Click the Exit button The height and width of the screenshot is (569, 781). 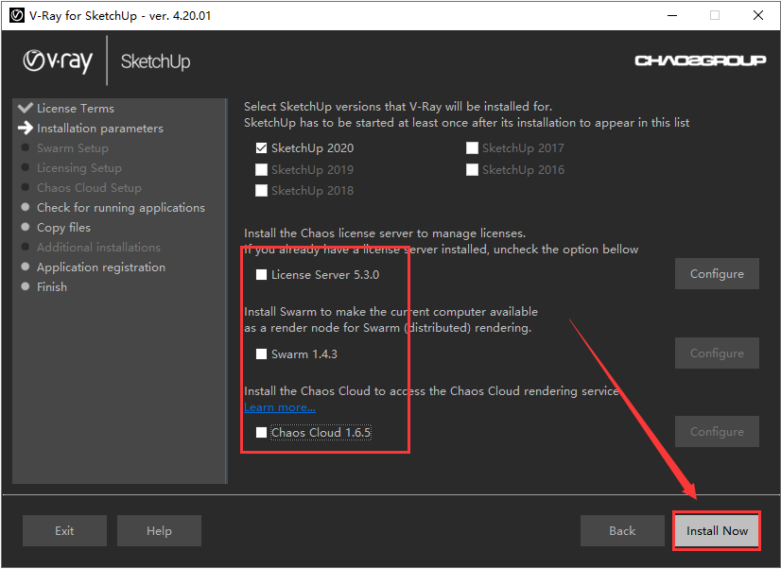pos(64,530)
